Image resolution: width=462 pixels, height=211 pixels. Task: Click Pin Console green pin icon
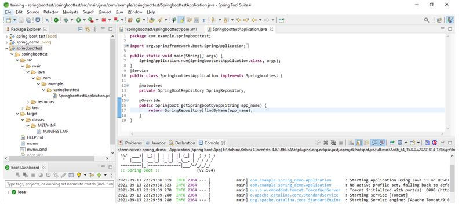point(392,143)
